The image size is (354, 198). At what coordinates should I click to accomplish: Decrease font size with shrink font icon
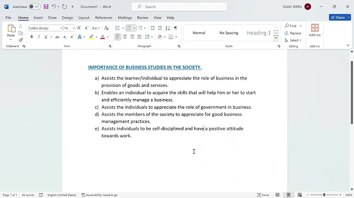pos(86,28)
